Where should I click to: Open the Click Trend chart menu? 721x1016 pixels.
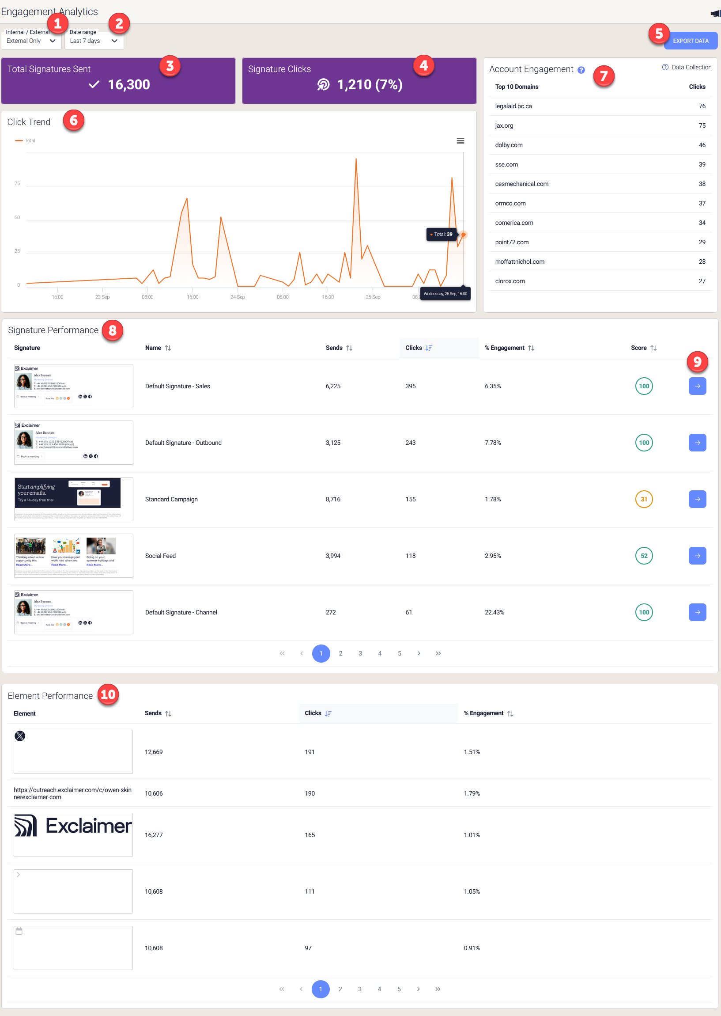click(461, 140)
